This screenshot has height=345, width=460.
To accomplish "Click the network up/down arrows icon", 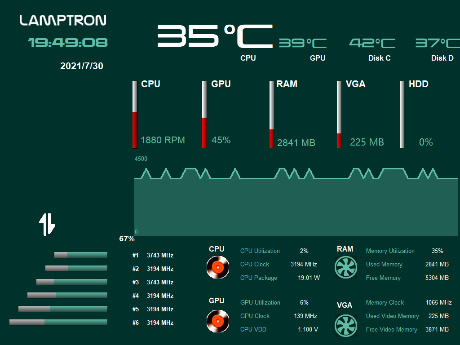I will pos(47,224).
